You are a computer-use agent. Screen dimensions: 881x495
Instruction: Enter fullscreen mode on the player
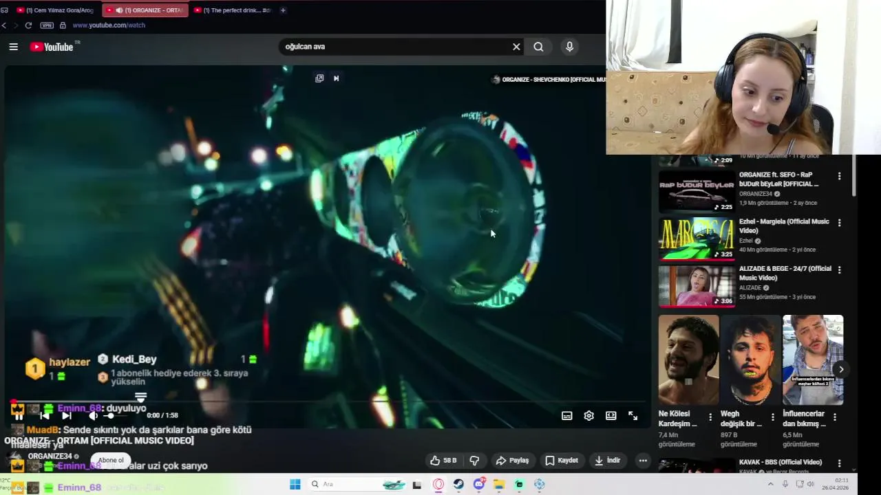pos(633,415)
